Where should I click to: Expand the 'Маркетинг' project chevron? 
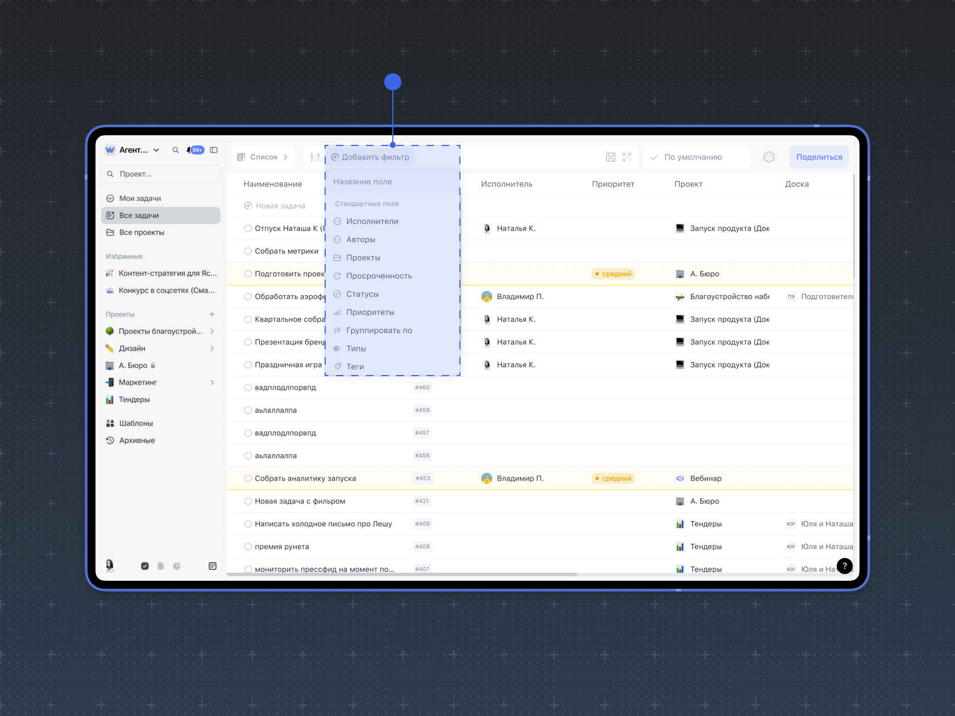tap(212, 382)
